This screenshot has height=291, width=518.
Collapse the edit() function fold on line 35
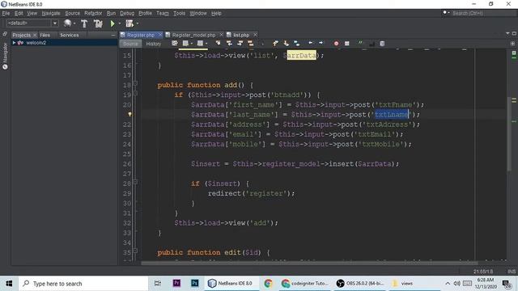(135, 251)
